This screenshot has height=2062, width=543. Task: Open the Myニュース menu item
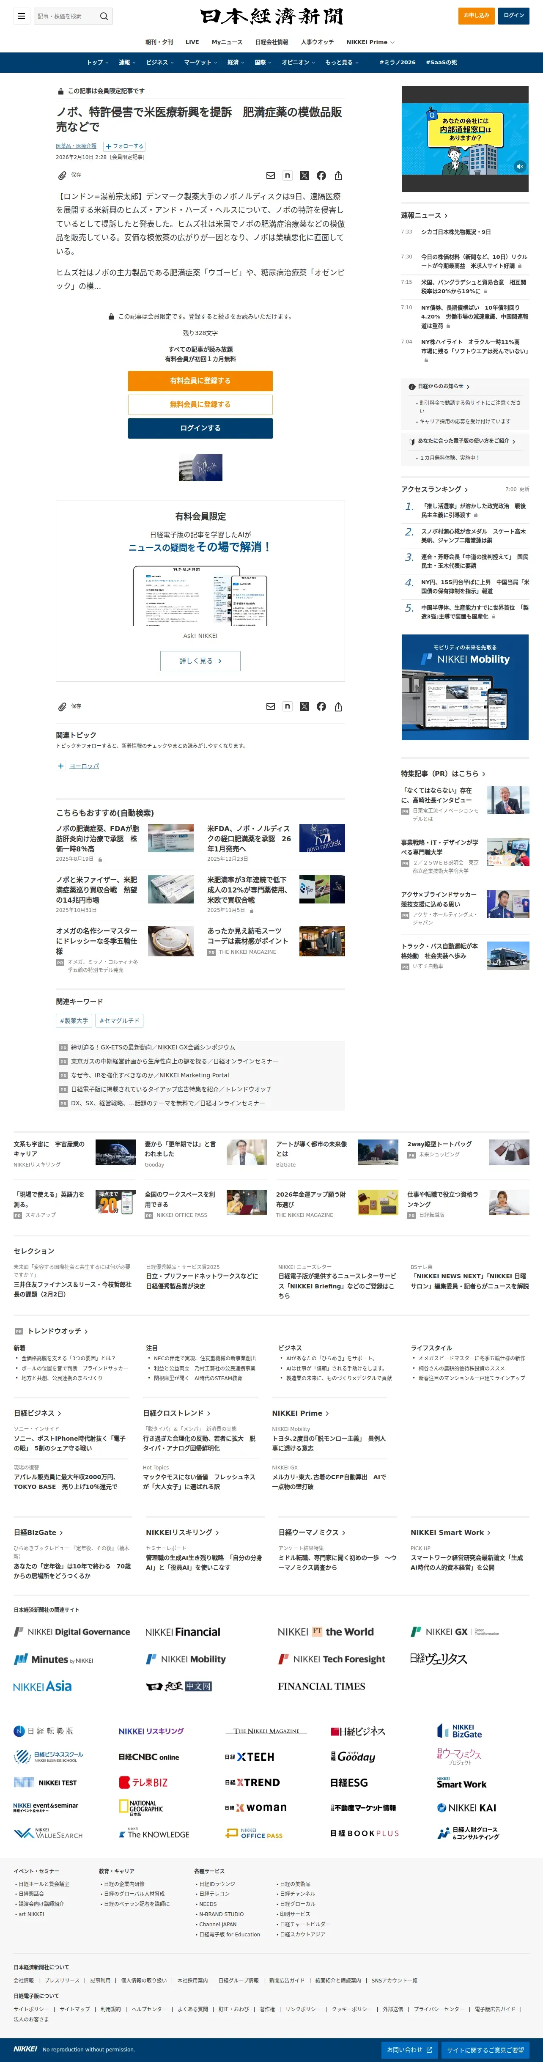tap(227, 41)
